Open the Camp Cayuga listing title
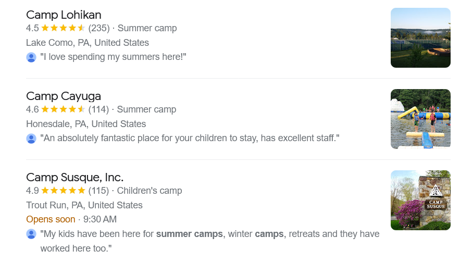 click(x=64, y=96)
